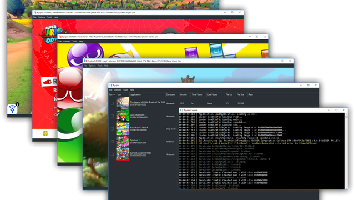
Task: Select 'The Legend of Zelda: Breath of the Wild' title
Action: (148, 102)
